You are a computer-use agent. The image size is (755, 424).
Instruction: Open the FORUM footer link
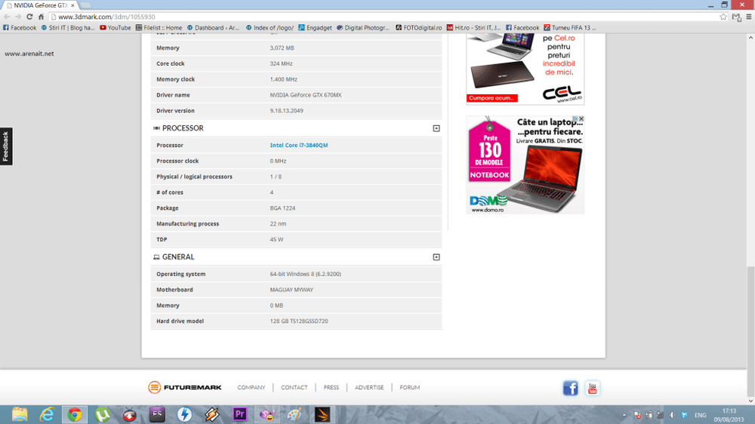(x=409, y=388)
